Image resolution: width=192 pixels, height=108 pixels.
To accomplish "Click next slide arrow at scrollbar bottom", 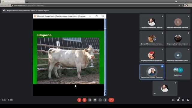I will pos(105,95).
